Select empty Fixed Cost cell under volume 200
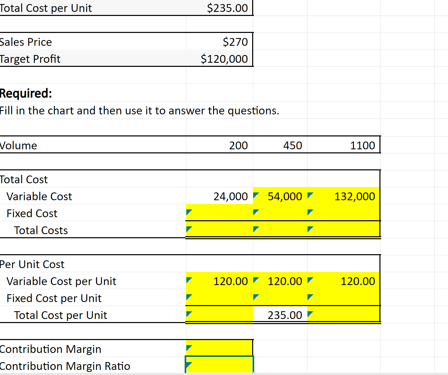The height and width of the screenshot is (375, 448). click(x=220, y=213)
